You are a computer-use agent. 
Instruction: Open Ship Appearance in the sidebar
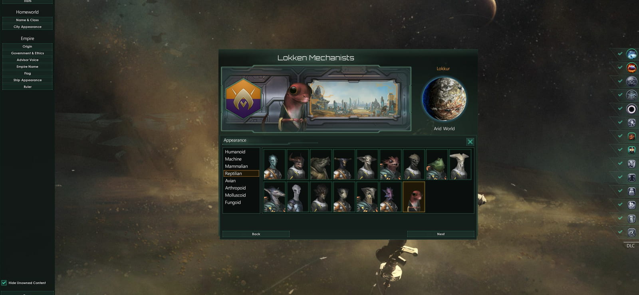tap(27, 80)
